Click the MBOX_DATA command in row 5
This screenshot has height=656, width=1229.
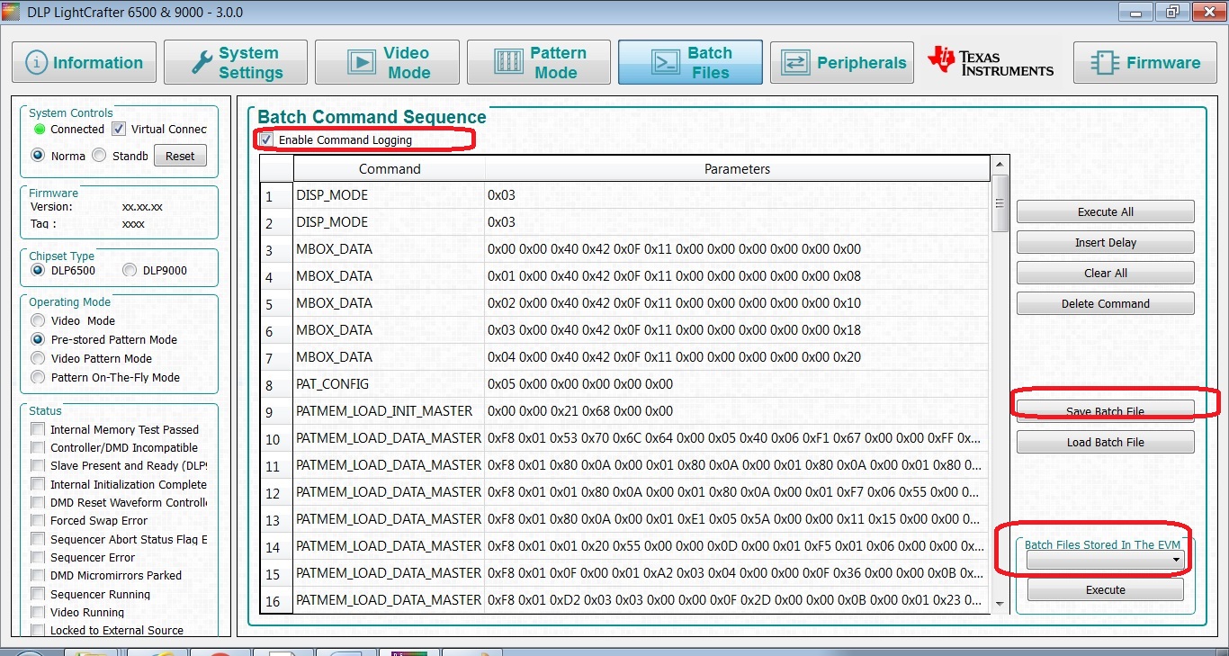click(389, 303)
